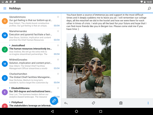The height and width of the screenshot is (115, 153).
Task: Delete the message with trash icon
Action: (x=121, y=103)
